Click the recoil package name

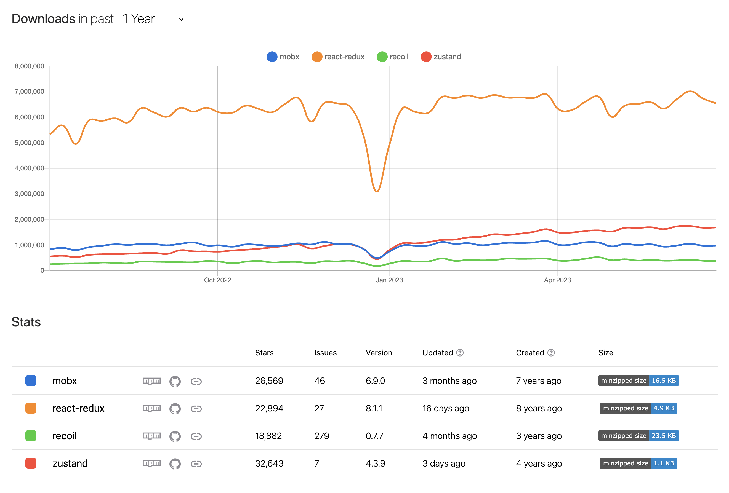tap(64, 436)
